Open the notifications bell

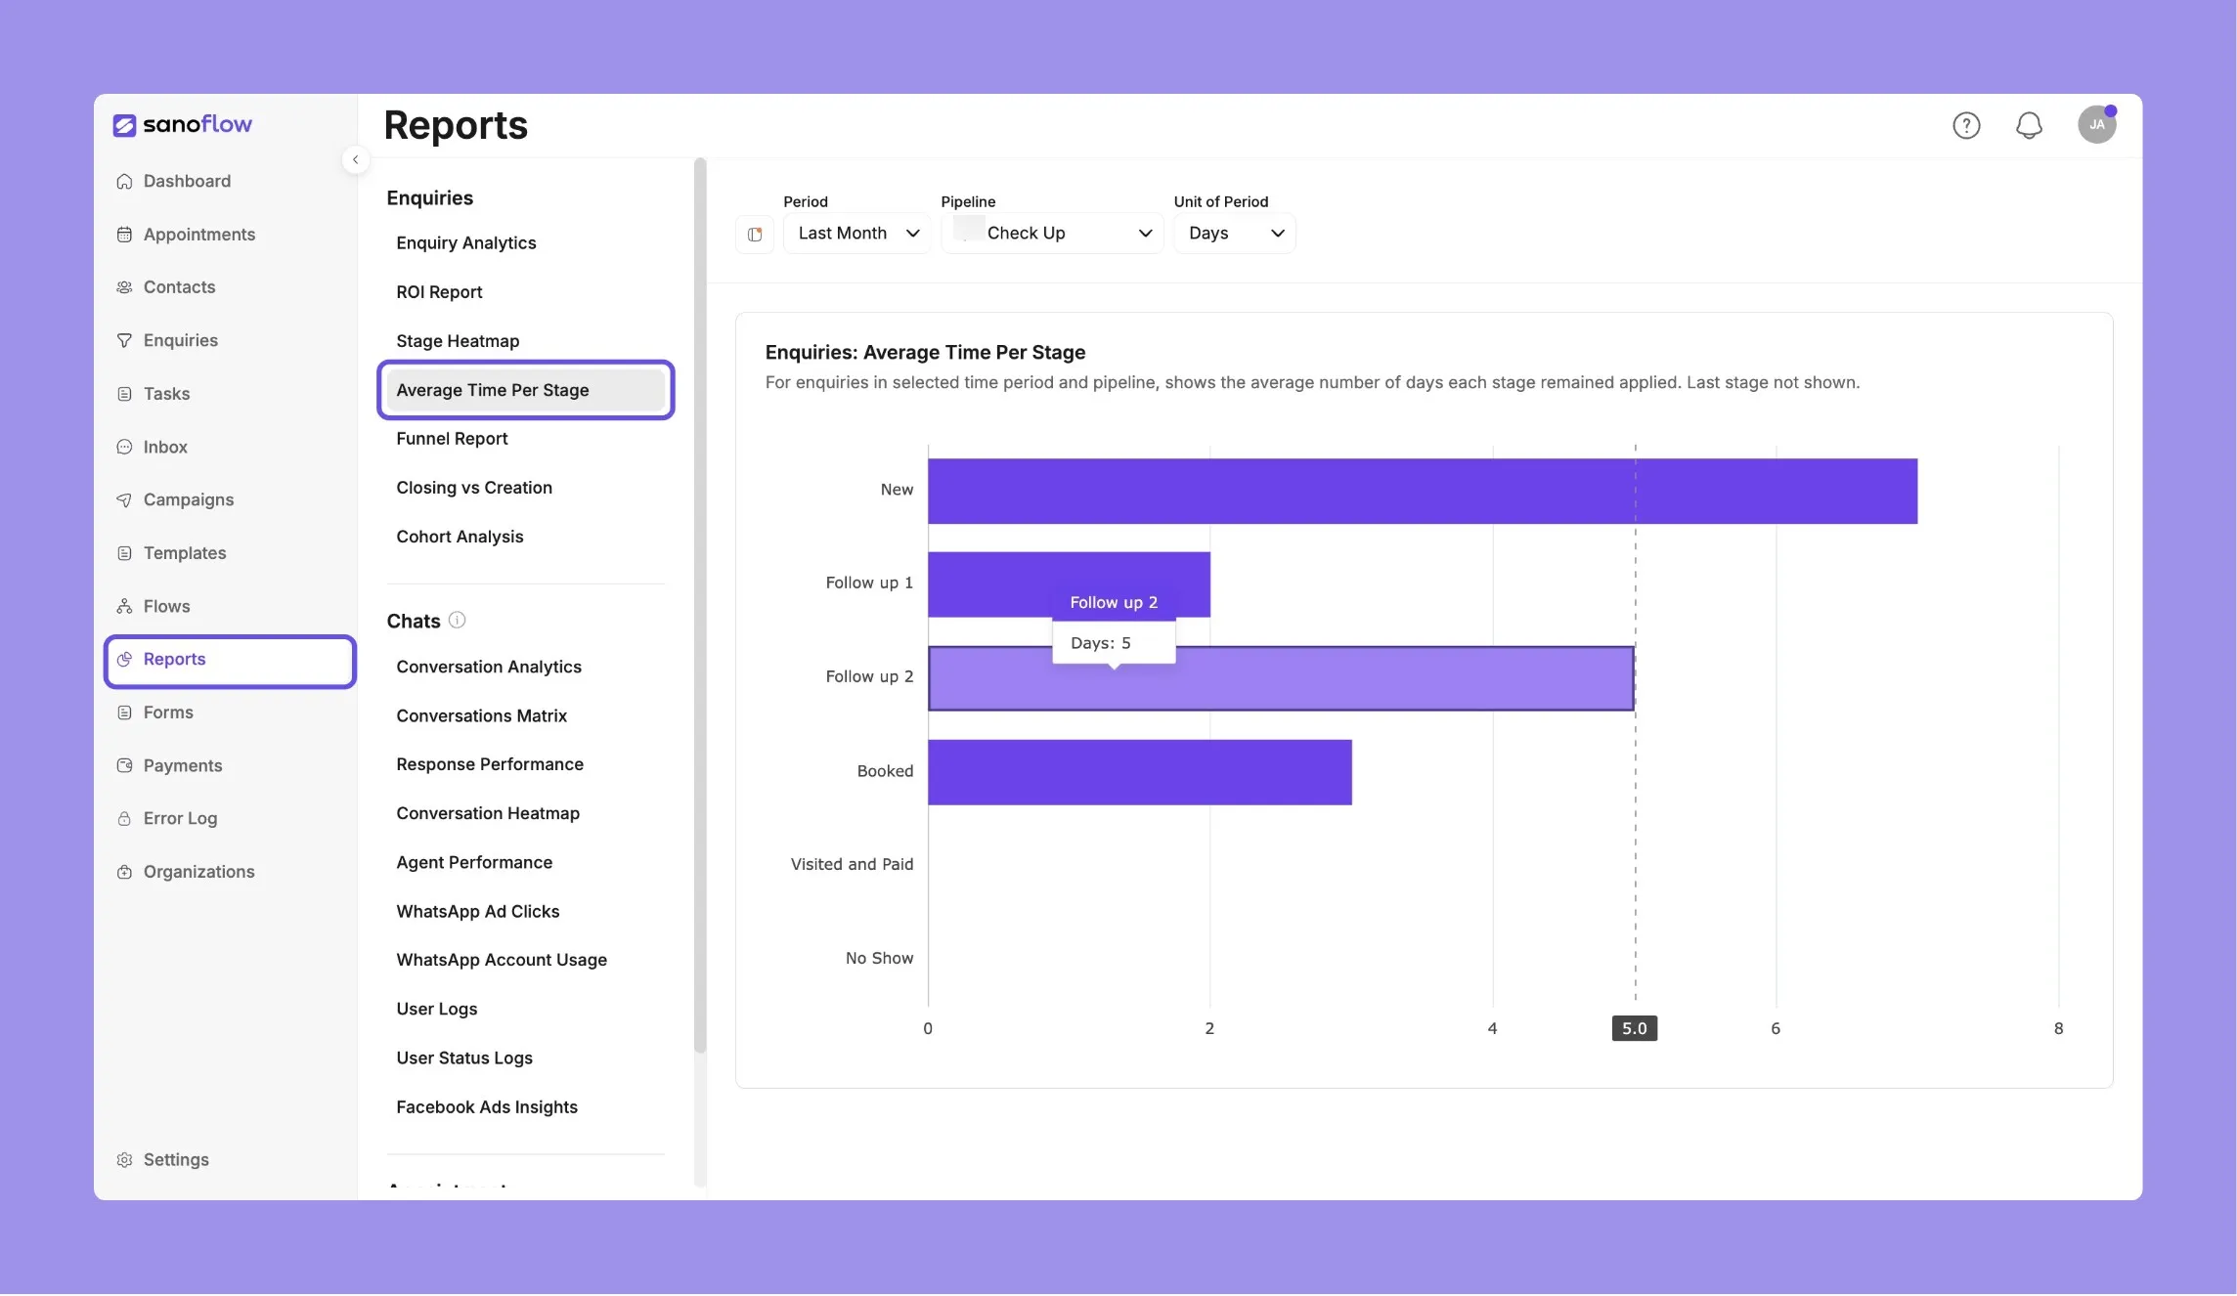pos(2029,125)
